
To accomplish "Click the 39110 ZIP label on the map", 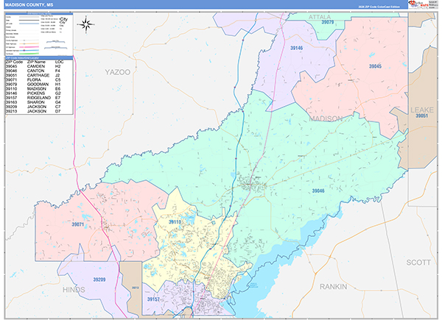I will click(175, 222).
